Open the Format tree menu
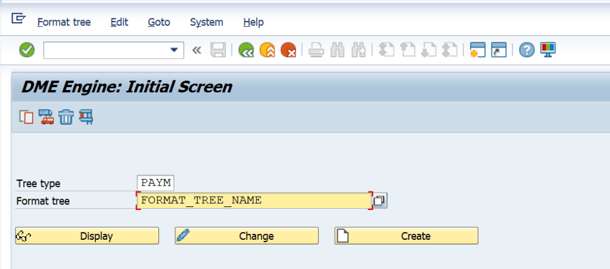This screenshot has width=610, height=269. pyautogui.click(x=64, y=22)
